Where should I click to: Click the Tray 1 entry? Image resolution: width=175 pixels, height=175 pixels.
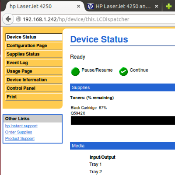coord(95,164)
